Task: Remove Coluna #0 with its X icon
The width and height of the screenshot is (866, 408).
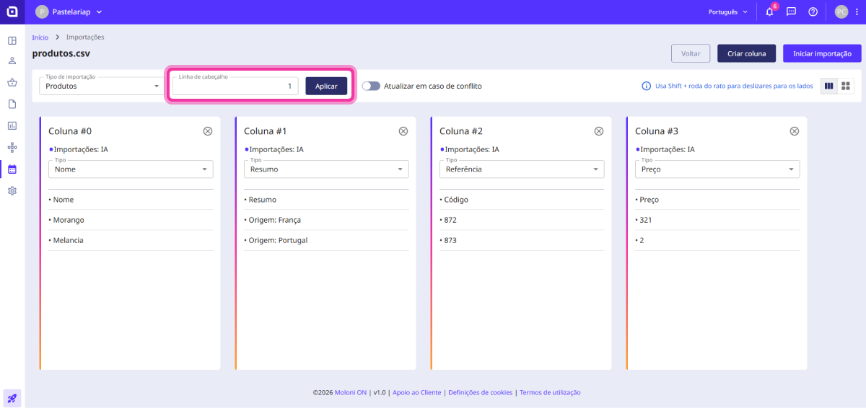Action: pyautogui.click(x=208, y=131)
